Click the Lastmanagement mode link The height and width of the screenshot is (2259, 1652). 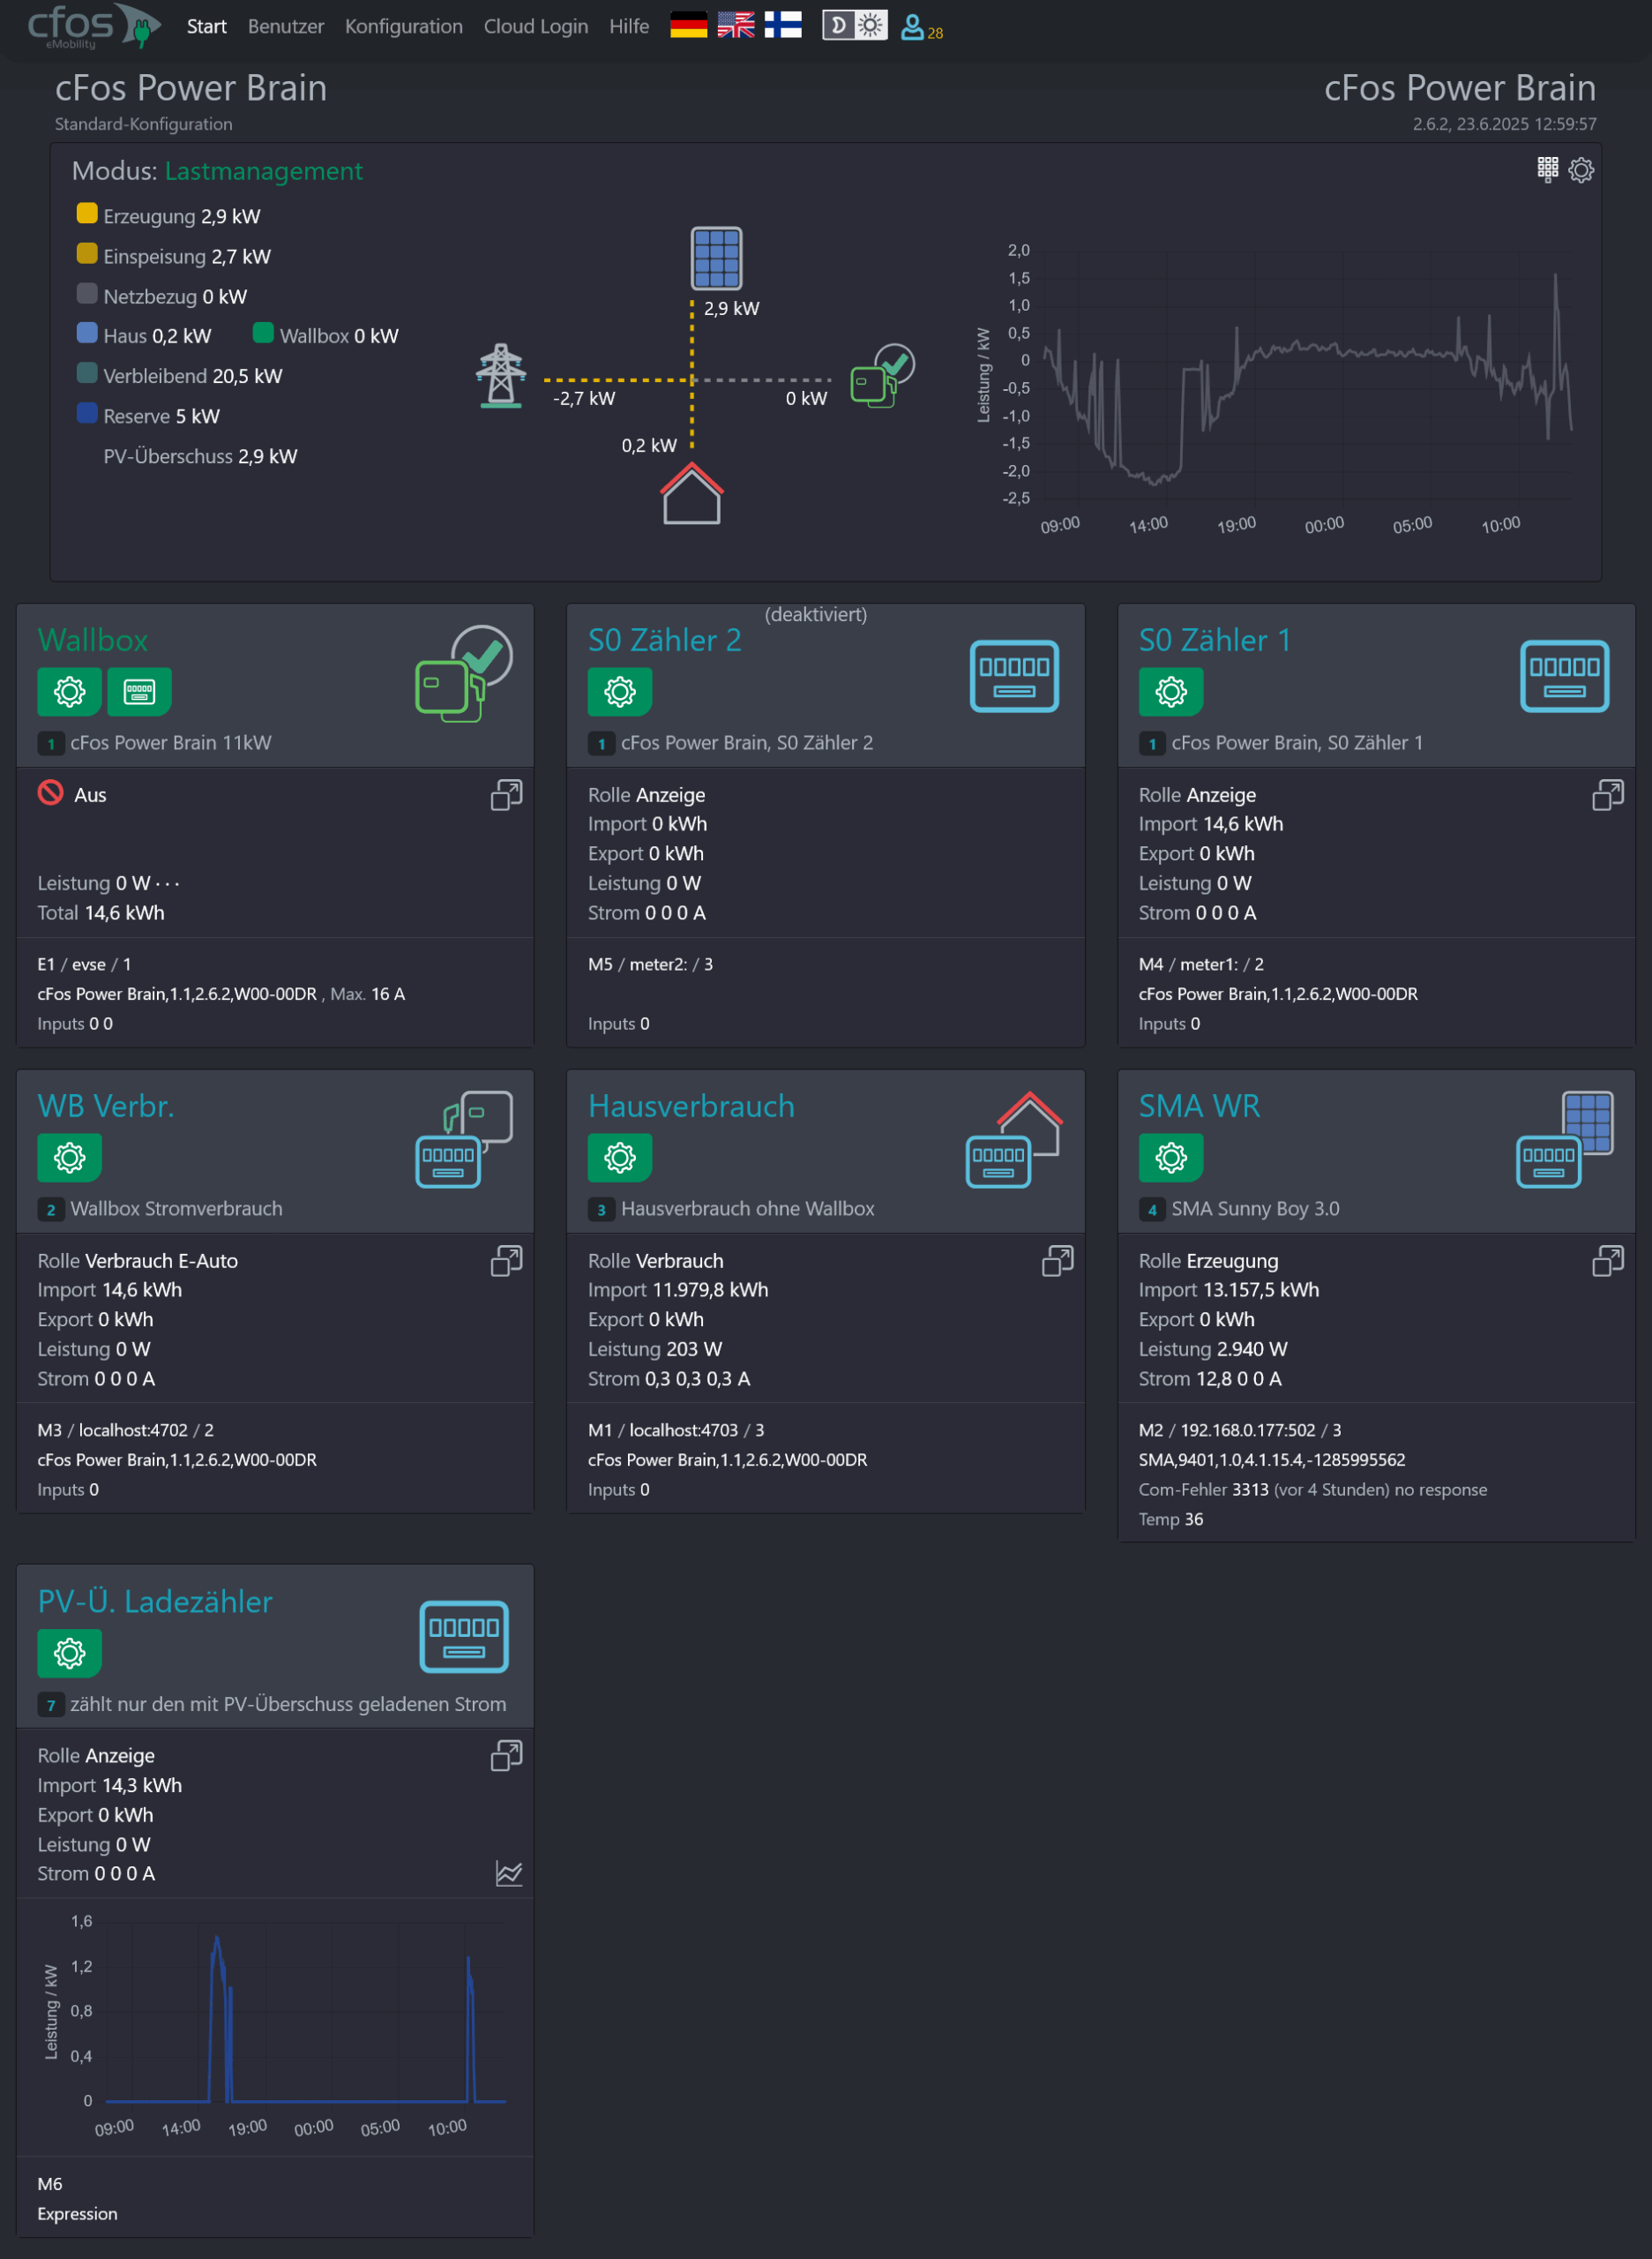(264, 171)
